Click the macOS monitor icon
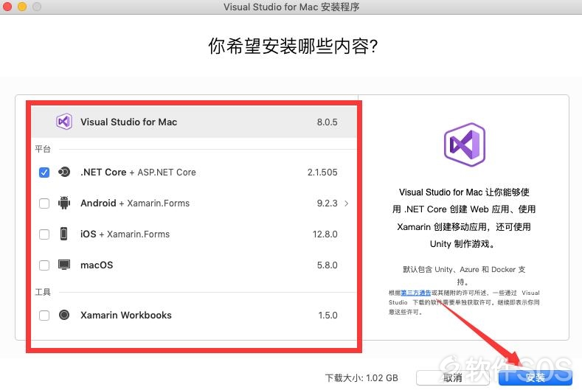The width and height of the screenshot is (582, 390). tap(64, 265)
